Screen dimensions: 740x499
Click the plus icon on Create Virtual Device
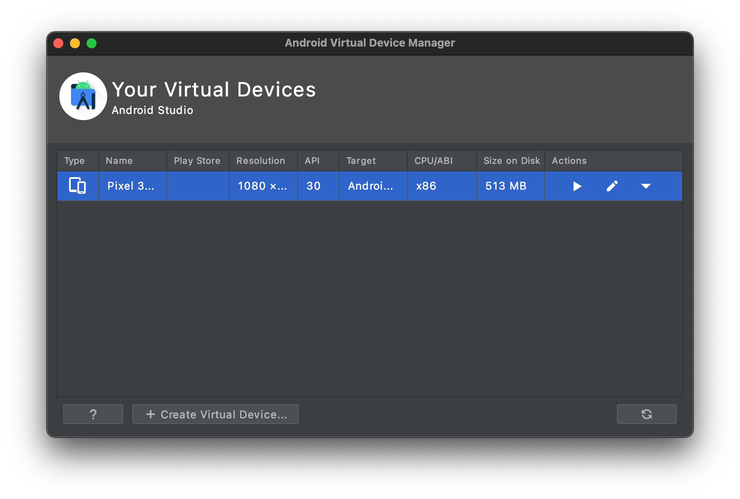click(x=150, y=414)
